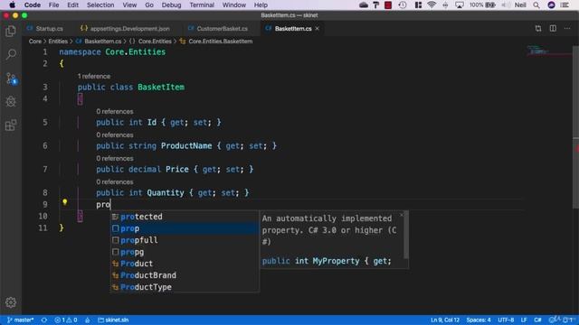Viewport: 579px width, 325px height.
Task: Click Ln 9, Col 12 in status bar
Action: 444,320
